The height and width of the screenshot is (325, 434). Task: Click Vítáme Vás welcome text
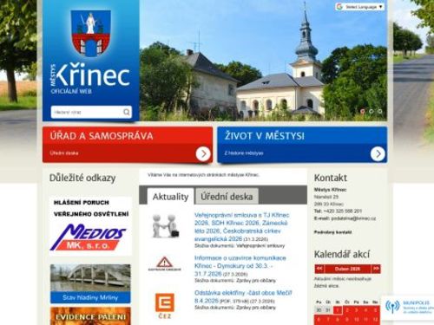[x=203, y=175]
